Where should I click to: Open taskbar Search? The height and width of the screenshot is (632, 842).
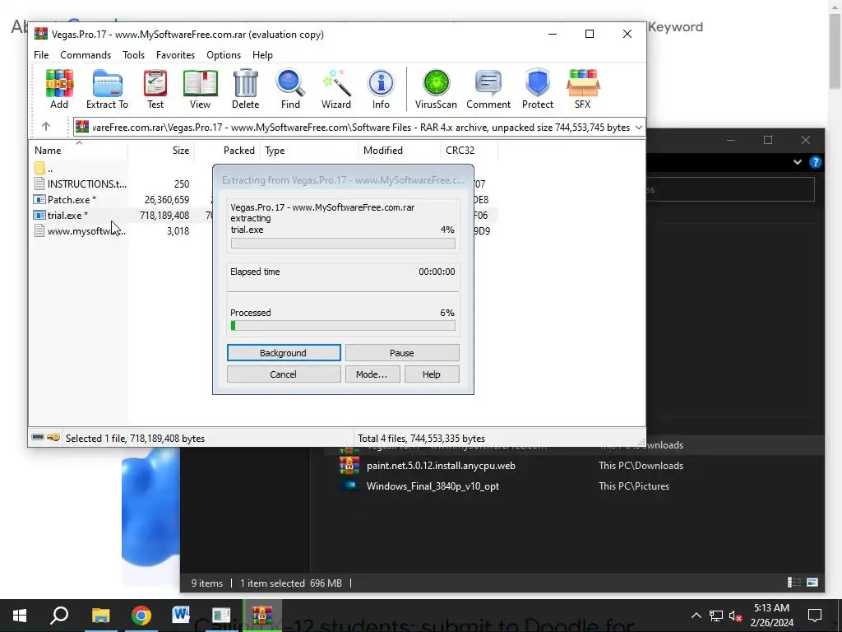pos(59,616)
